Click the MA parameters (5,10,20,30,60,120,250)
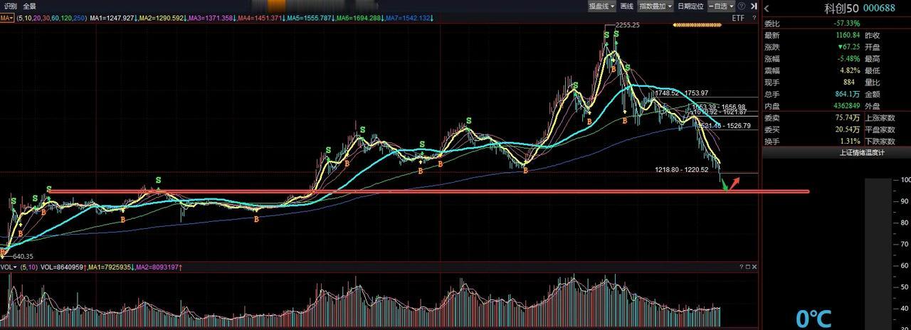 [52, 18]
